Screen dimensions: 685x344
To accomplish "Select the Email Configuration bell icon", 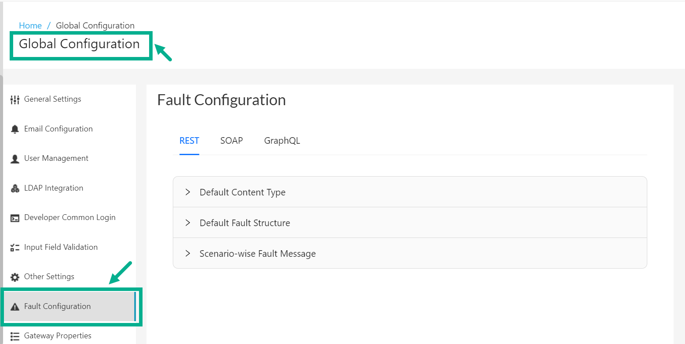I will pos(14,128).
